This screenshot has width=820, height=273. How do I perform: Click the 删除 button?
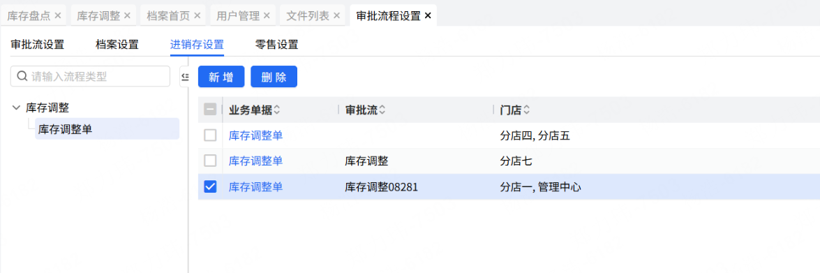(274, 77)
